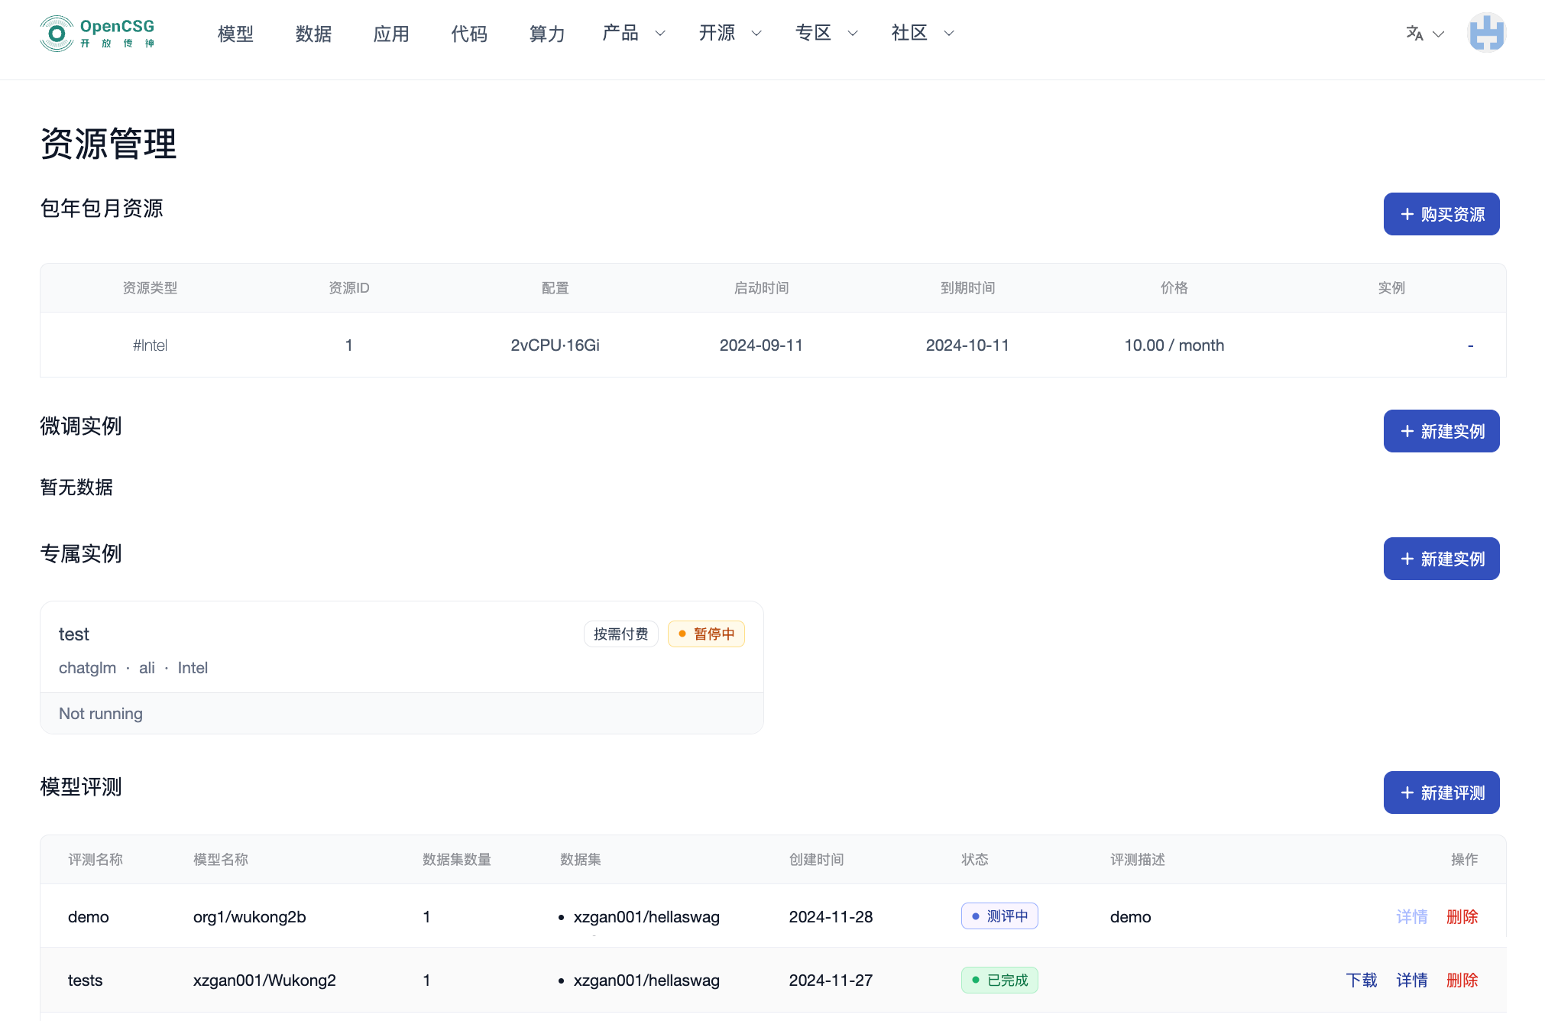The height and width of the screenshot is (1021, 1545).
Task: Delete the demo evaluation row
Action: 1462,917
